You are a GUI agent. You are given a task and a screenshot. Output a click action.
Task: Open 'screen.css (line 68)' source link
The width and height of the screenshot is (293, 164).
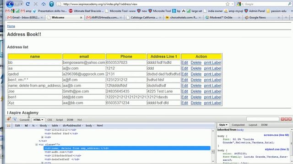point(276,135)
